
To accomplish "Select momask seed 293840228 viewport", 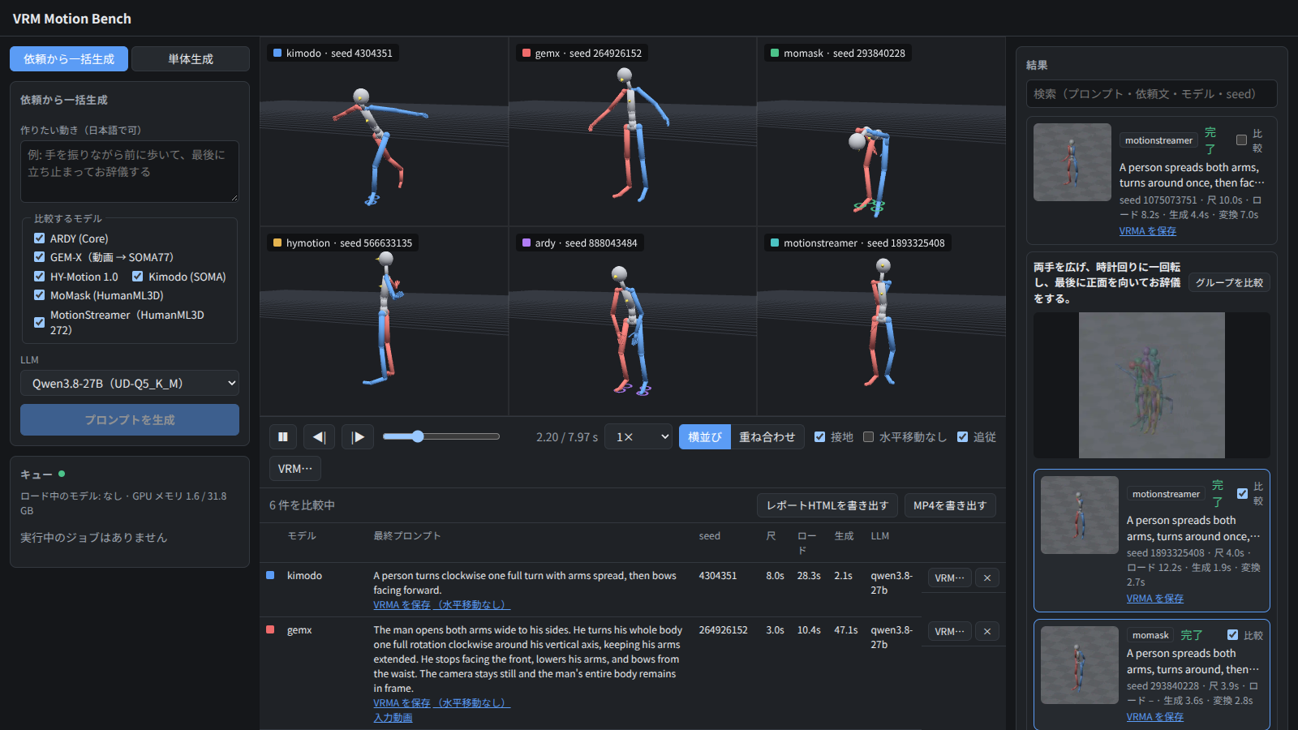I will point(881,131).
